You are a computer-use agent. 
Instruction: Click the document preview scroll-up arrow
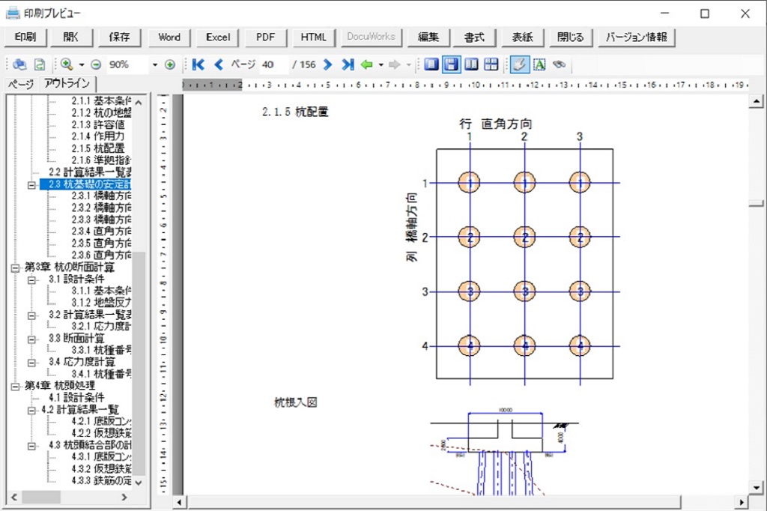(757, 101)
